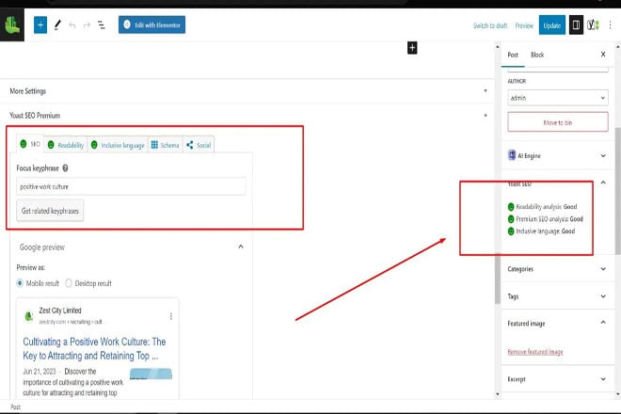Click the three-dot menu in Google preview card
The height and width of the screenshot is (414, 621).
click(170, 316)
